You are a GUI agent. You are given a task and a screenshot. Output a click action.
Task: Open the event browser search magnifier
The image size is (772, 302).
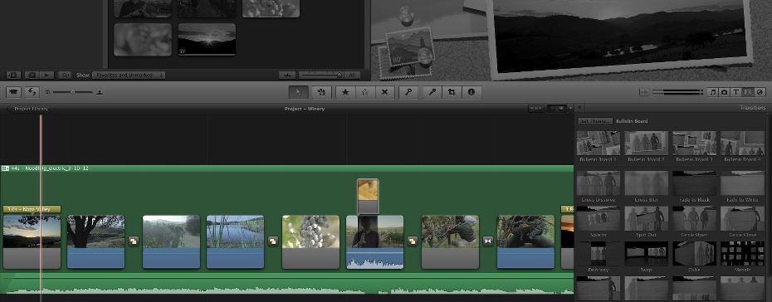(65, 75)
